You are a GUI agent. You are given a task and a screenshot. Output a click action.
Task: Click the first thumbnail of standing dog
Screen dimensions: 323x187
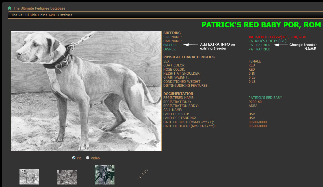29,177
